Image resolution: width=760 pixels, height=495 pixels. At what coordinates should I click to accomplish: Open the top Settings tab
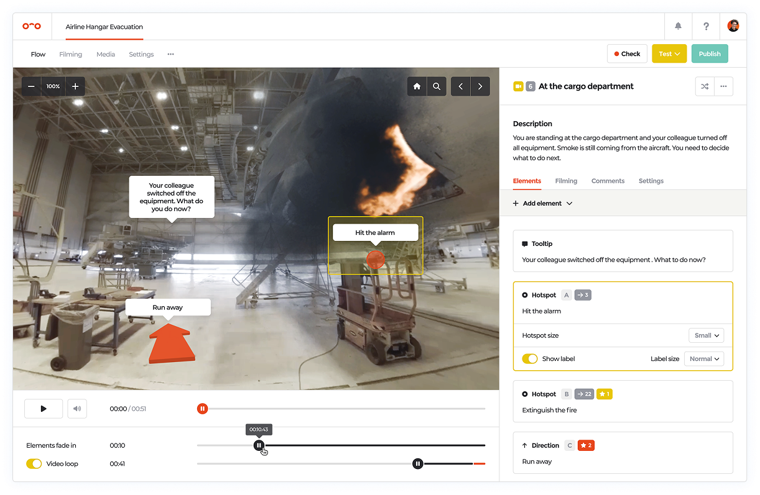(x=141, y=54)
